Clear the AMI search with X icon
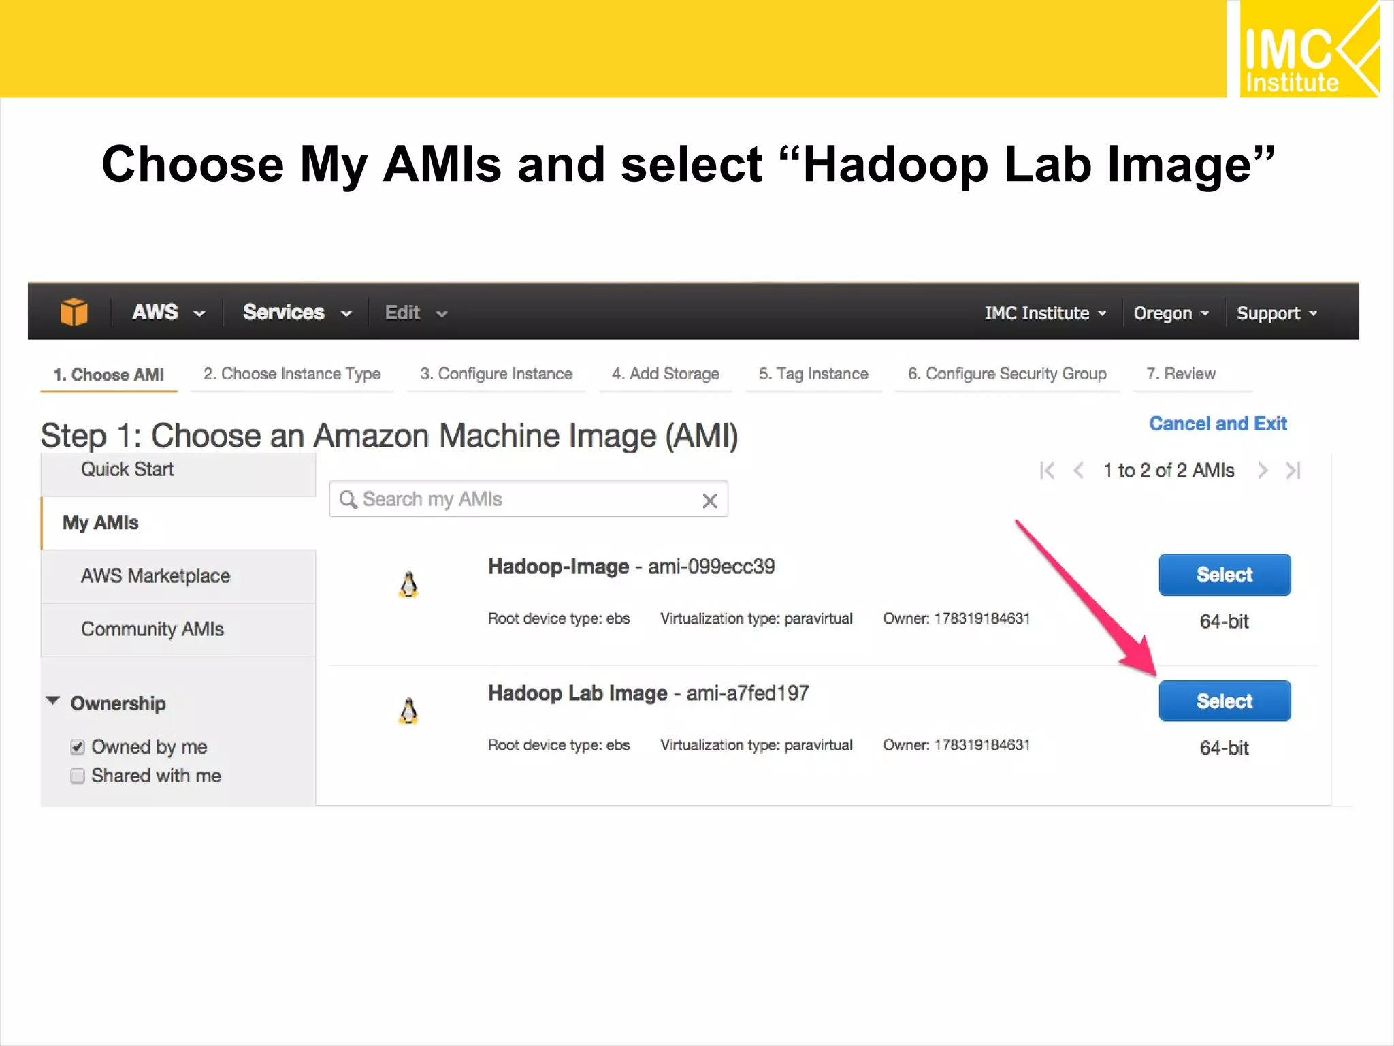Viewport: 1394px width, 1046px height. pyautogui.click(x=710, y=501)
